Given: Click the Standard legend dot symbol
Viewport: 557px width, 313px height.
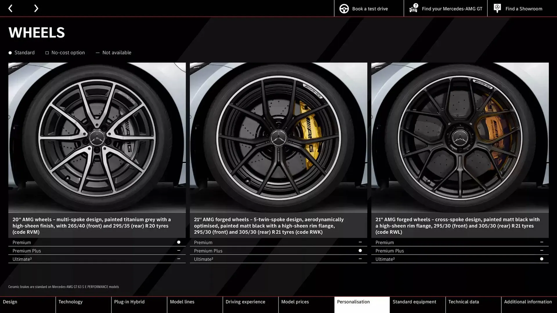Looking at the screenshot, I should pos(10,53).
